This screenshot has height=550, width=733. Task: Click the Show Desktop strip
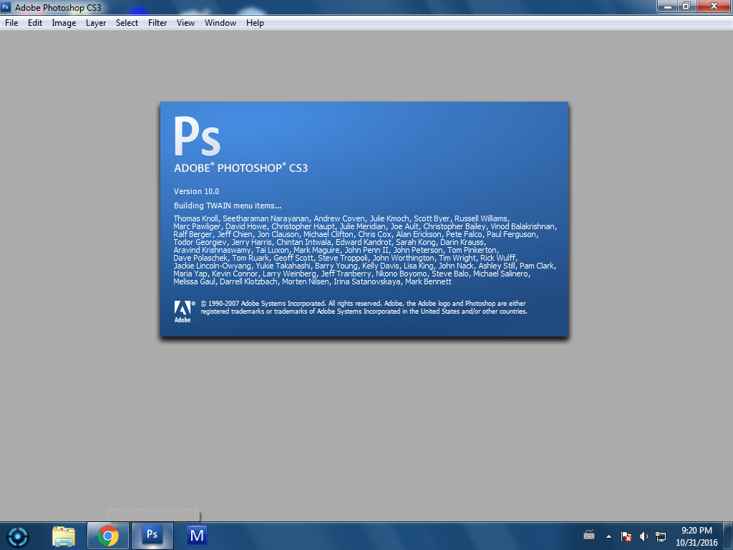coord(728,536)
